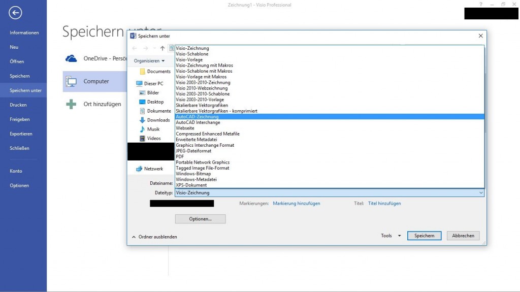Click the Speichern button
The image size is (520, 292).
click(x=425, y=236)
